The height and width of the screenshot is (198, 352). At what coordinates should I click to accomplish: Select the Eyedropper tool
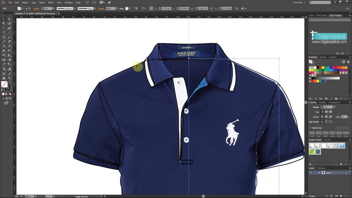(4, 64)
